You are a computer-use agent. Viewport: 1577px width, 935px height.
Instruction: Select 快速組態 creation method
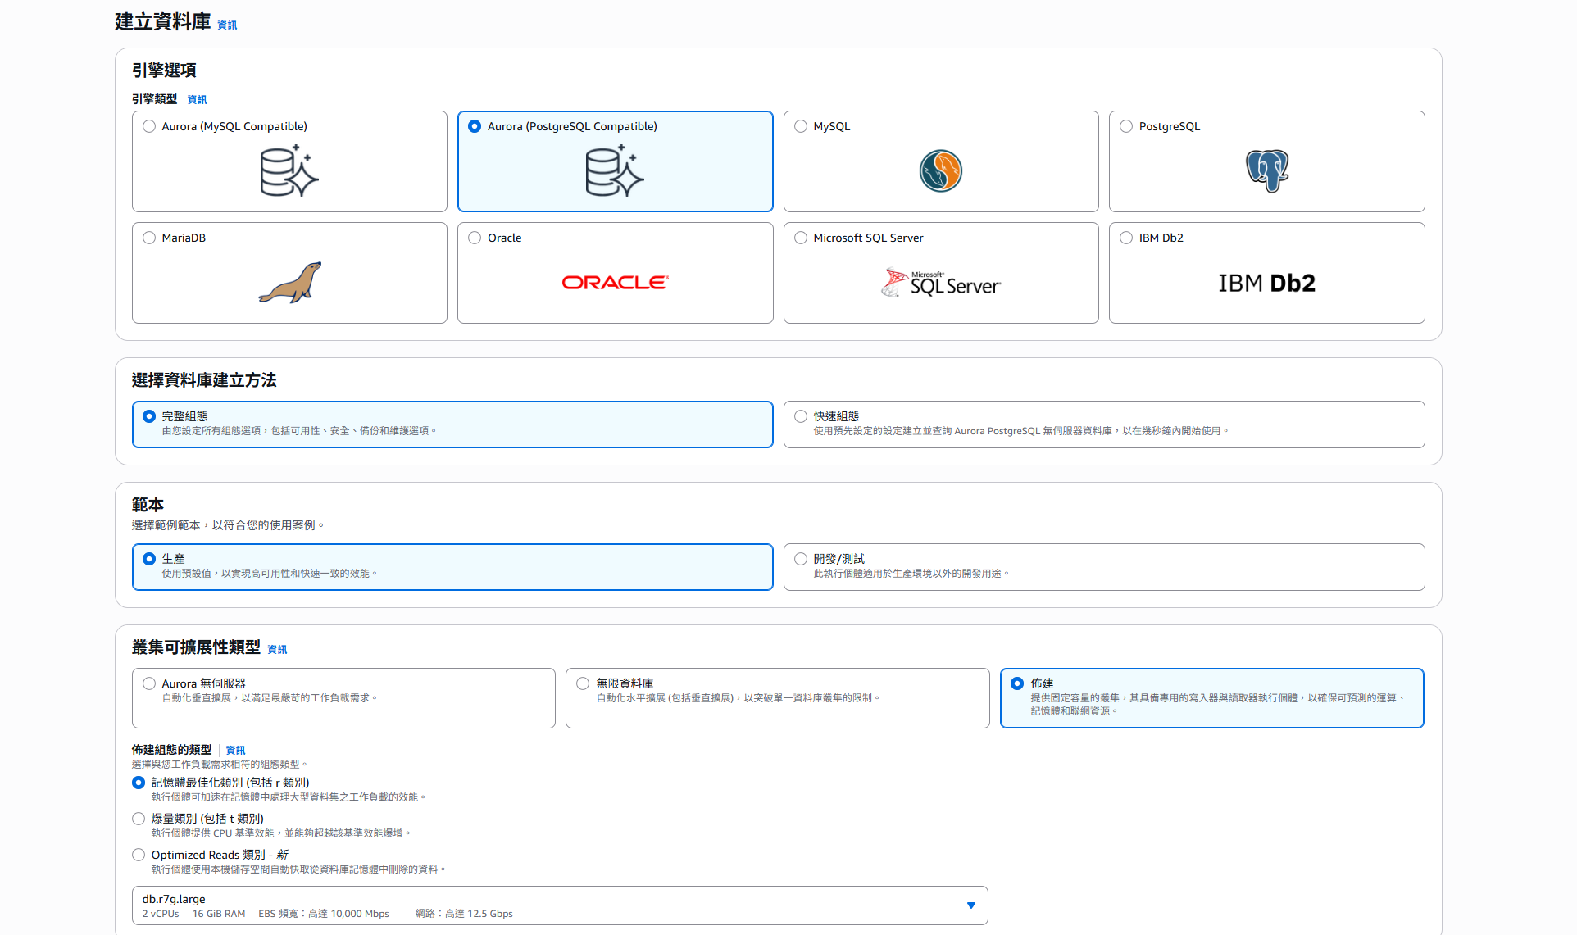click(x=1104, y=424)
